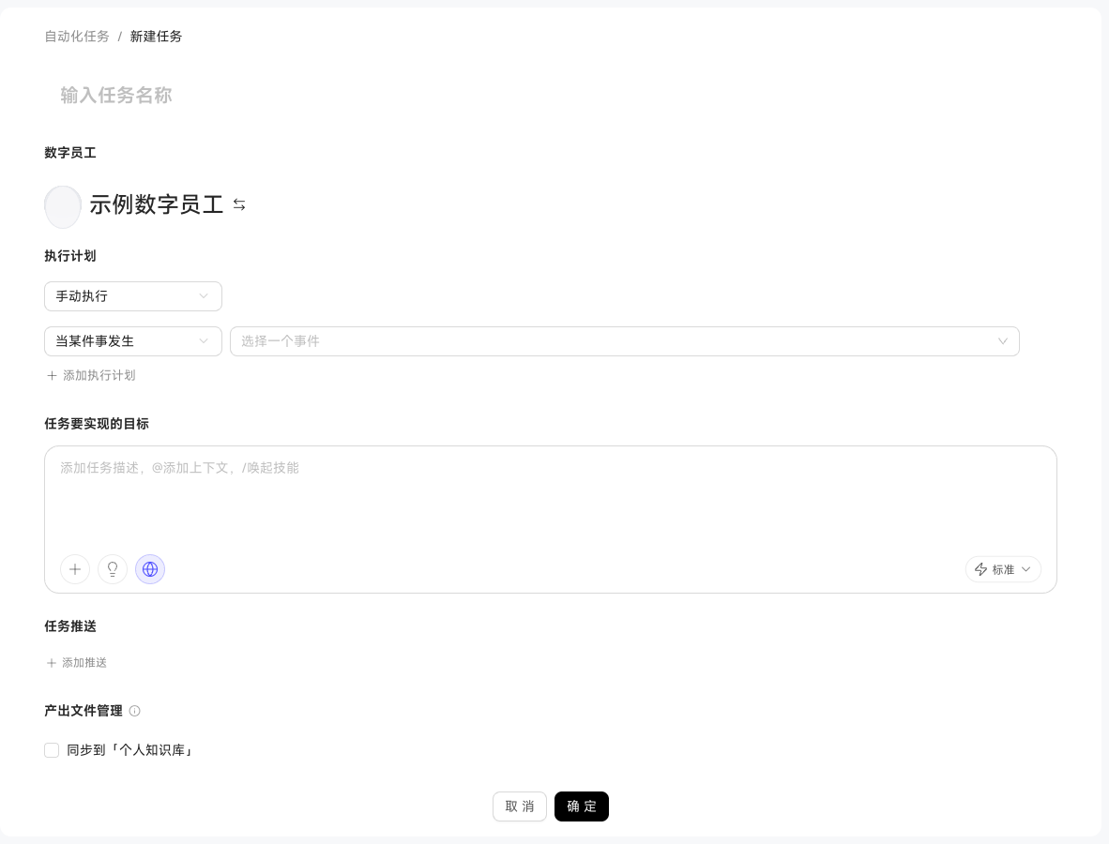This screenshot has width=1109, height=844.
Task: Click the 任务推送 heading
Action: coord(70,626)
